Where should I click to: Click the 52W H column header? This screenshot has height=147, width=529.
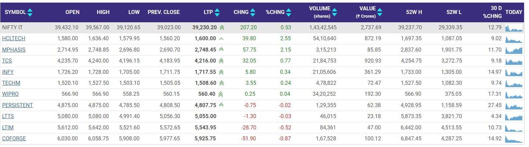[x=414, y=12]
